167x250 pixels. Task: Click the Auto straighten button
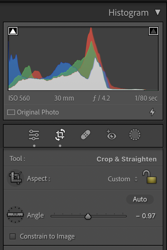coord(140,199)
